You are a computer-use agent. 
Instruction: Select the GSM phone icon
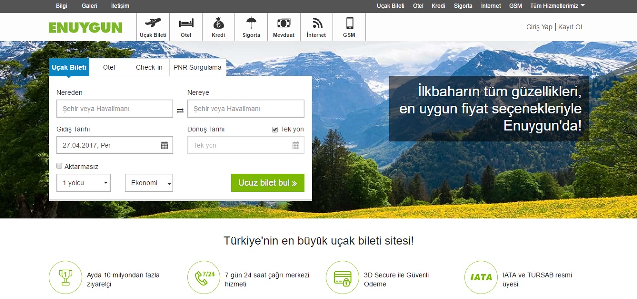click(x=349, y=23)
